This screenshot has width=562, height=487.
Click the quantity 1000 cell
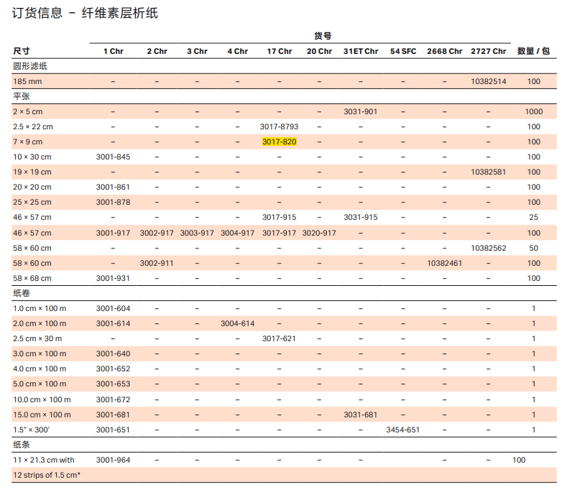pyautogui.click(x=533, y=112)
